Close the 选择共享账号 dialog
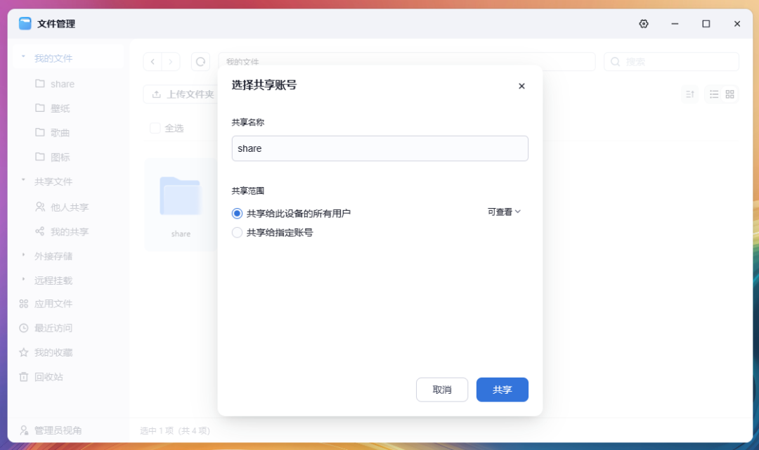759x450 pixels. coord(521,86)
